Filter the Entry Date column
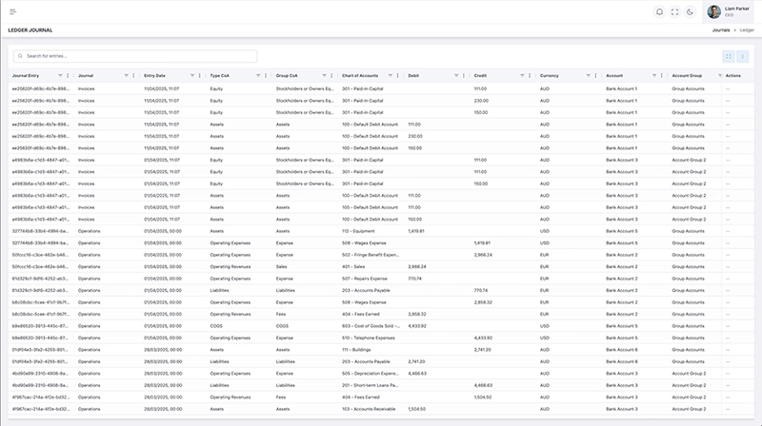Image resolution: width=762 pixels, height=426 pixels. pos(192,76)
